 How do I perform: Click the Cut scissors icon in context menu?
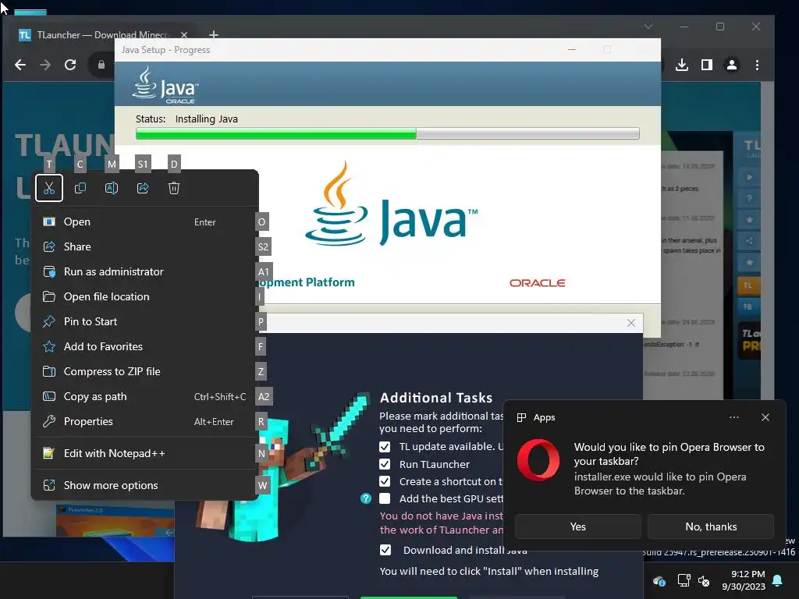point(49,188)
